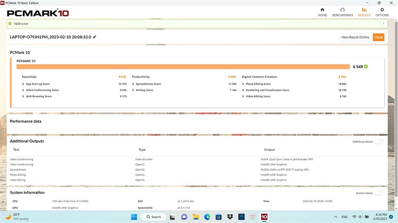Click the pencil icon to rename result
Screen dimensions: 398x223
[x=95, y=37]
